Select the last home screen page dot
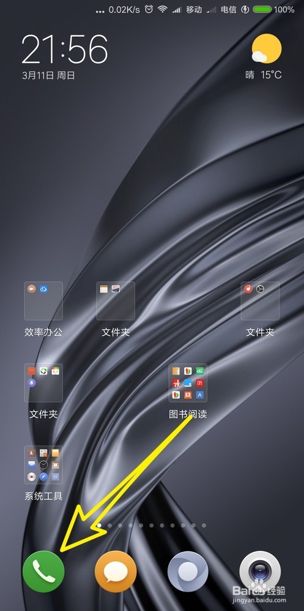The height and width of the screenshot is (611, 304). [204, 525]
